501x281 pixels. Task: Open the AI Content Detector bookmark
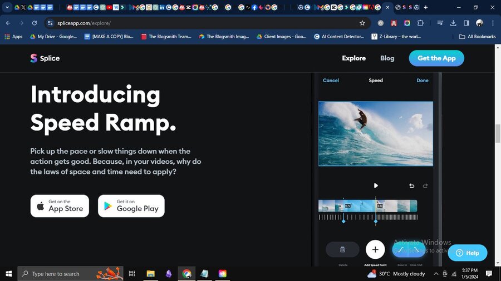point(339,37)
